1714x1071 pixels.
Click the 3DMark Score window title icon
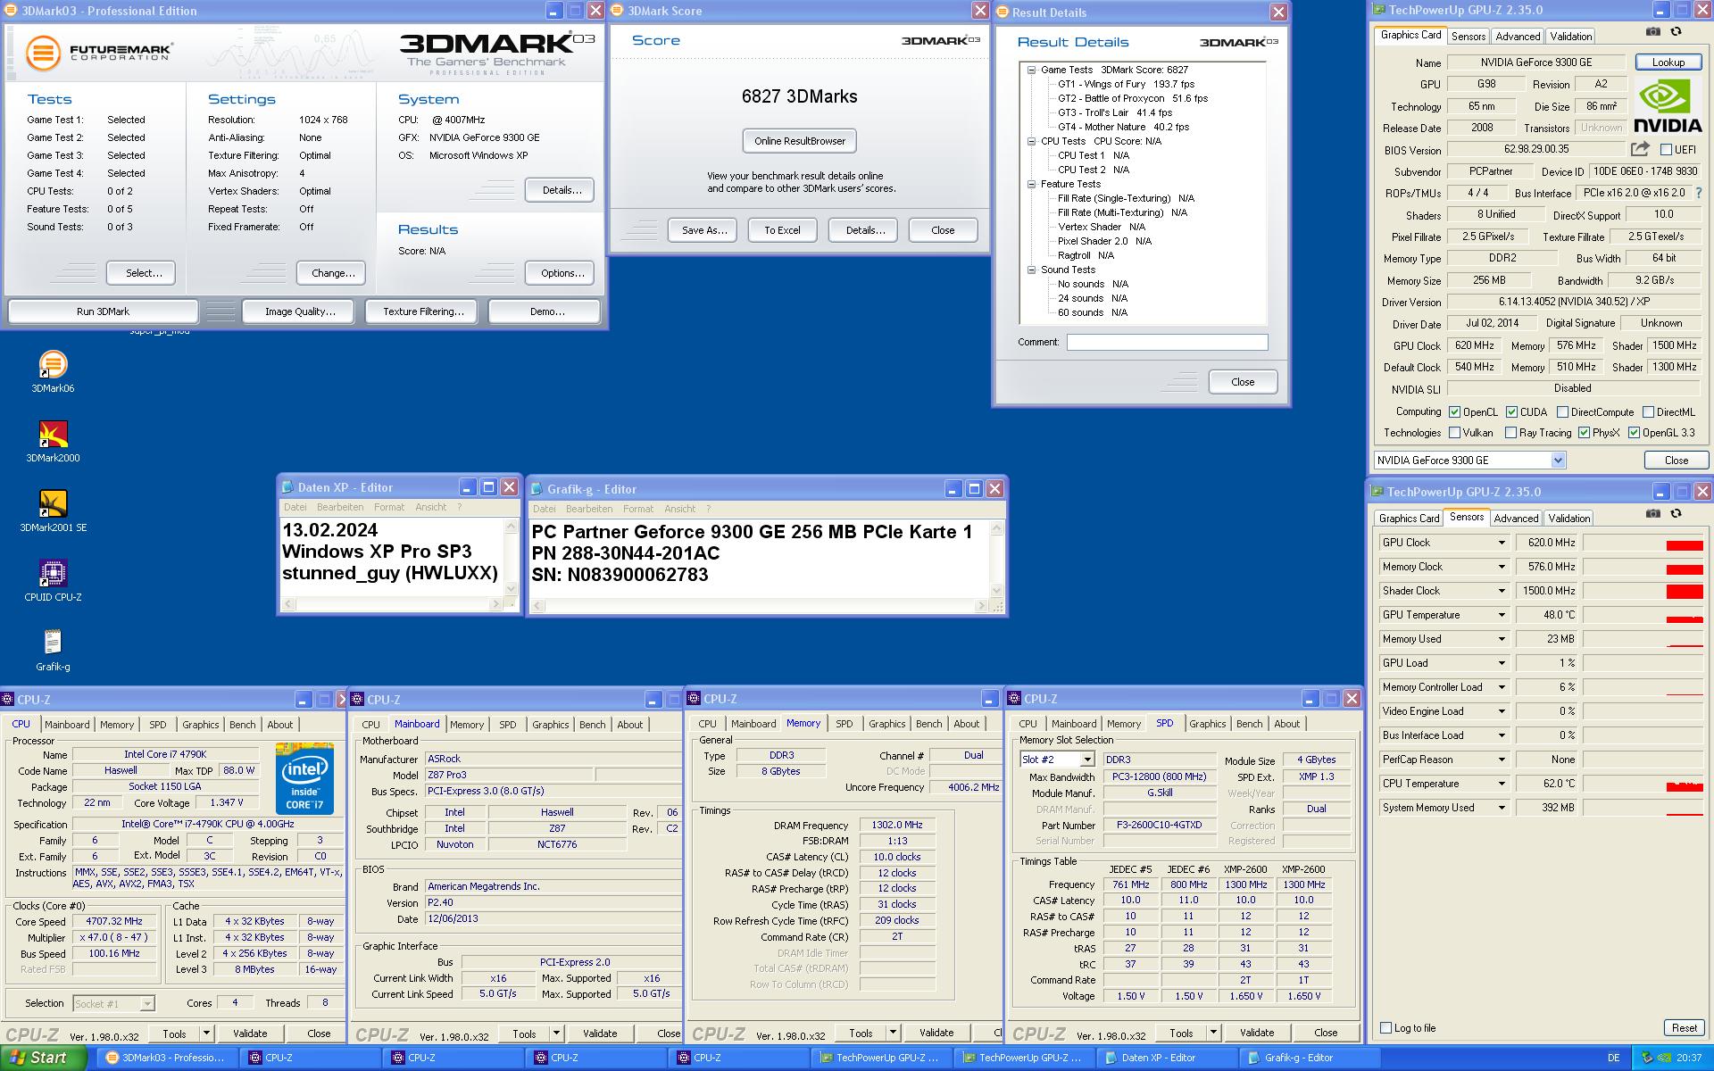[x=618, y=11]
